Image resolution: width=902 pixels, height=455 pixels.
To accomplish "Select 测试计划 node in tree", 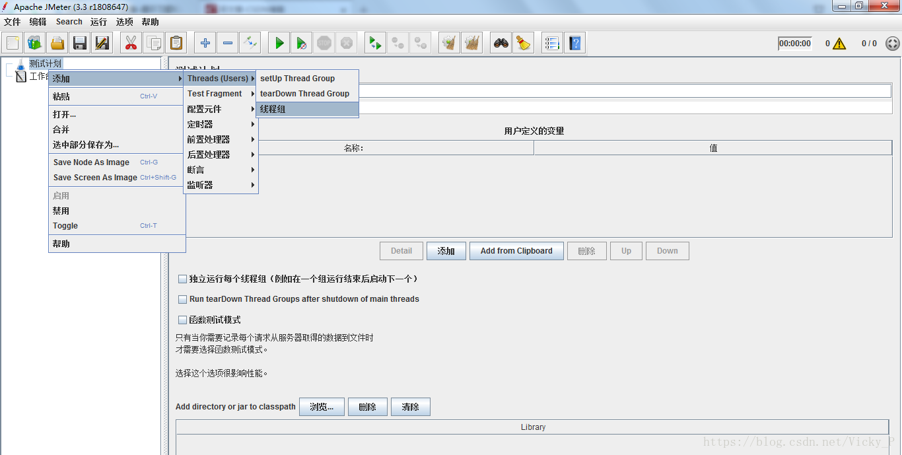I will tap(45, 63).
